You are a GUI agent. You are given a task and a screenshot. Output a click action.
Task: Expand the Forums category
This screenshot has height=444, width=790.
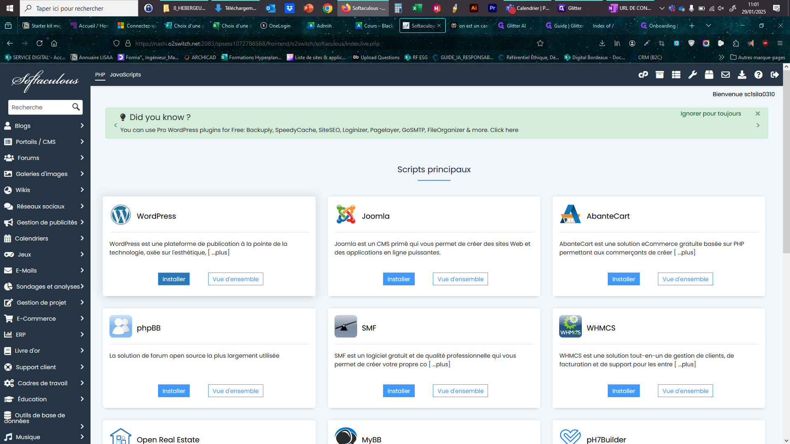click(x=45, y=158)
